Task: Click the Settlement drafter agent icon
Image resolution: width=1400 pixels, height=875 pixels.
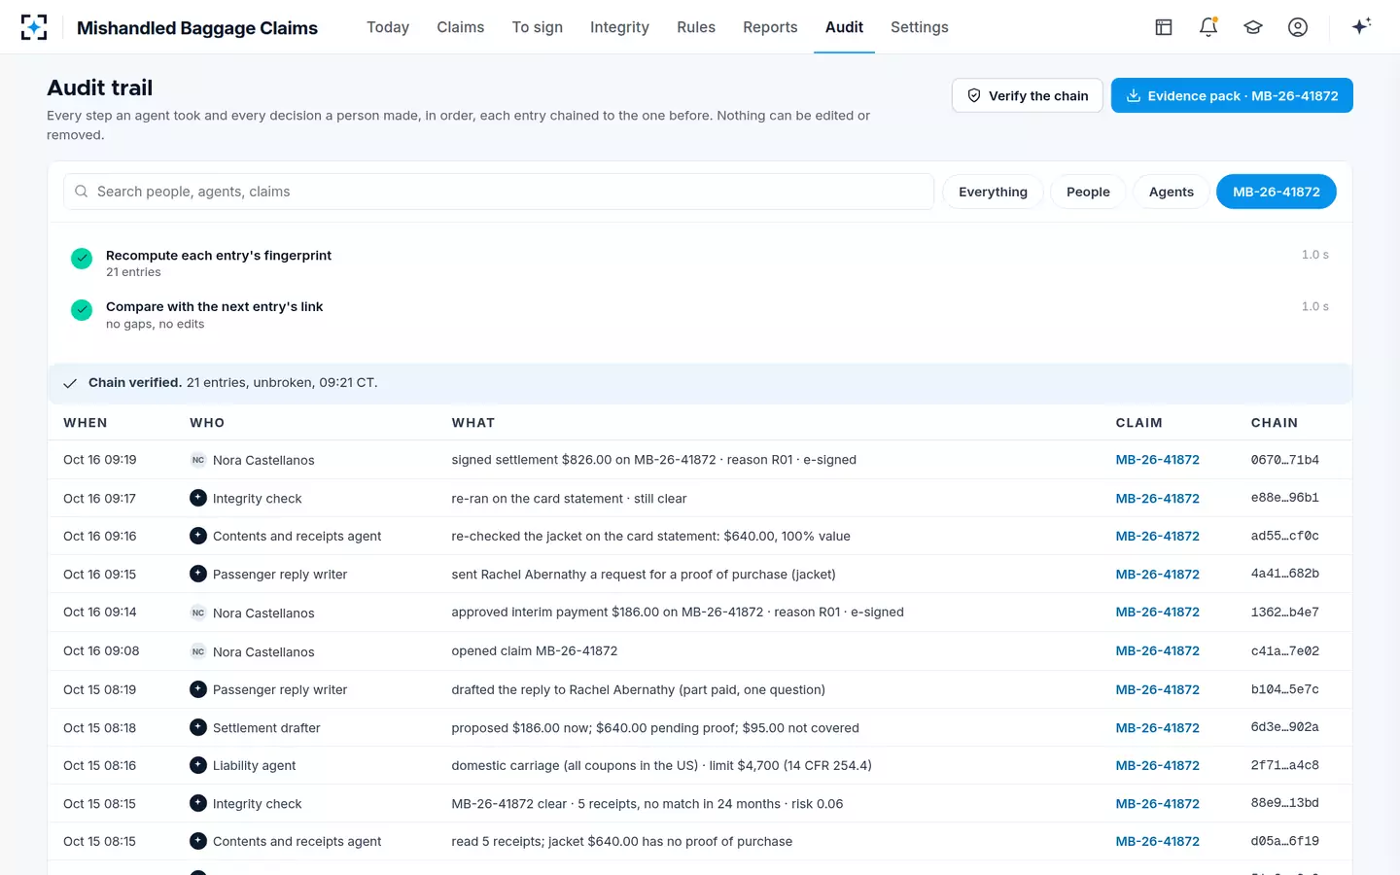Action: point(198,727)
